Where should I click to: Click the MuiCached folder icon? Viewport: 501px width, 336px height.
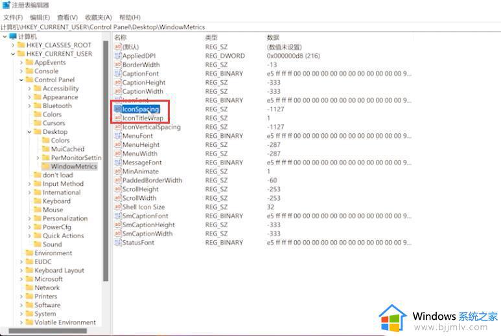46,149
